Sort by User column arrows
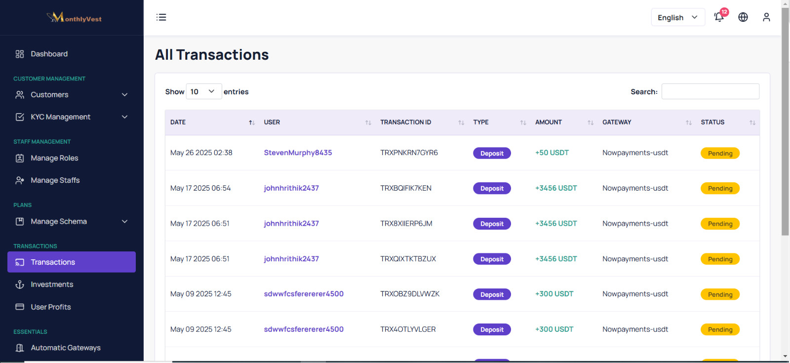 [368, 122]
